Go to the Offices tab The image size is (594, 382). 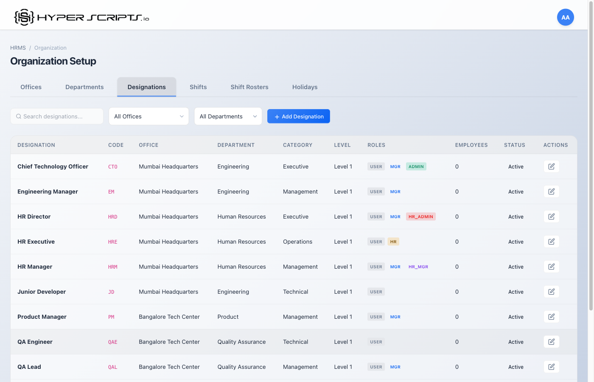(x=31, y=87)
